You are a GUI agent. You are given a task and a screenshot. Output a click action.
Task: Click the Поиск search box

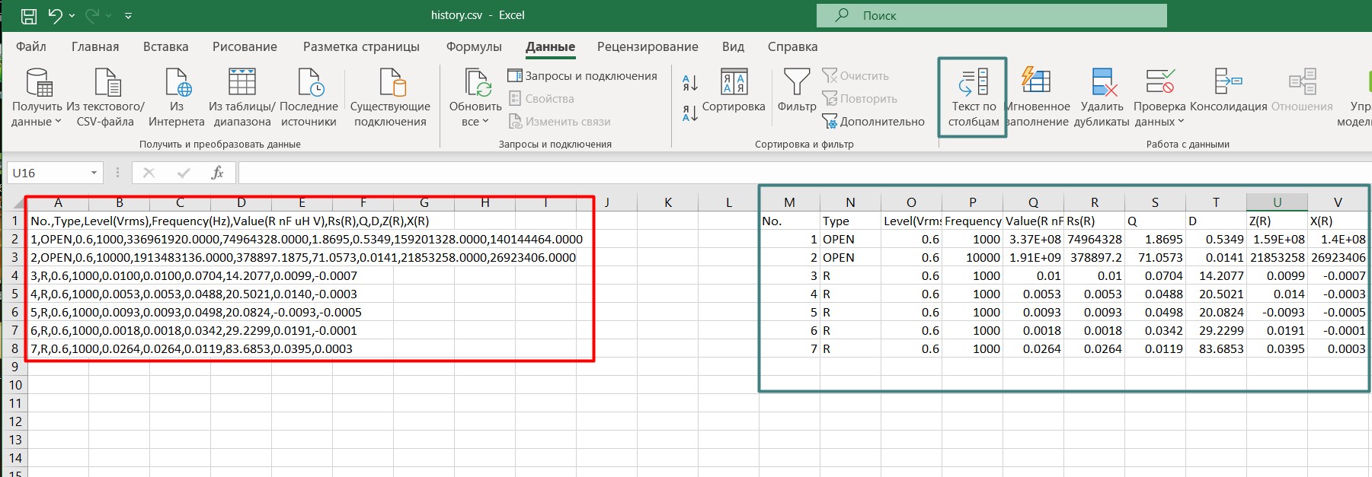click(x=990, y=15)
